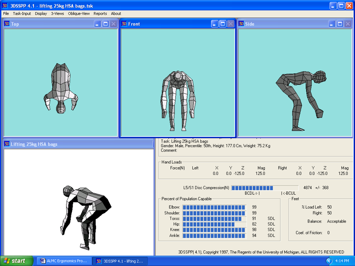The width and height of the screenshot is (355, 266).
Task: Click the taskbar clock showing 4:14 PM
Action: click(x=342, y=261)
